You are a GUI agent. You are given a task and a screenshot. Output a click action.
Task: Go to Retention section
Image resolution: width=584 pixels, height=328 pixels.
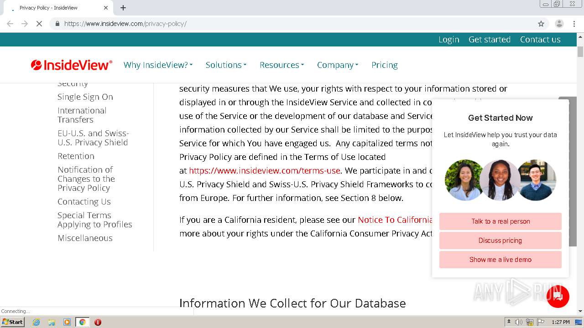pyautogui.click(x=76, y=156)
